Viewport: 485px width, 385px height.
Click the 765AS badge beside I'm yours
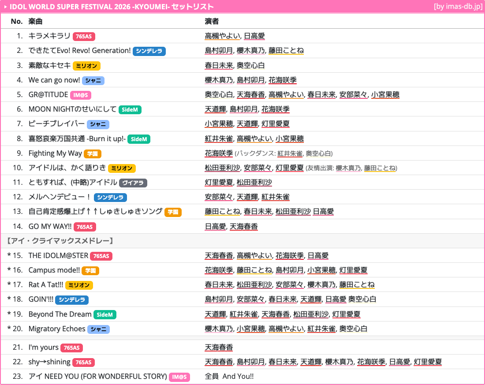(71, 348)
